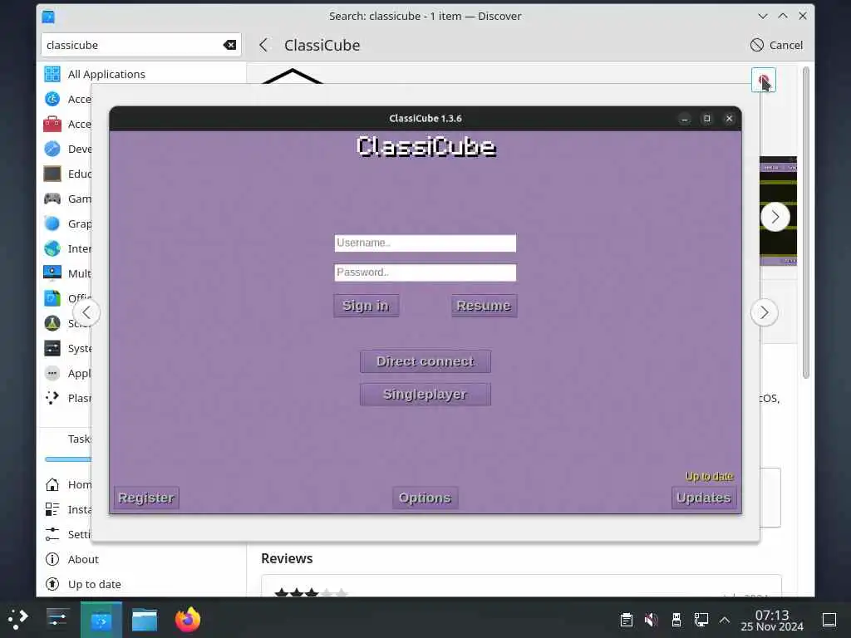Image resolution: width=851 pixels, height=638 pixels.
Task: Click the Discover app icon in titlebar
Action: (x=48, y=17)
